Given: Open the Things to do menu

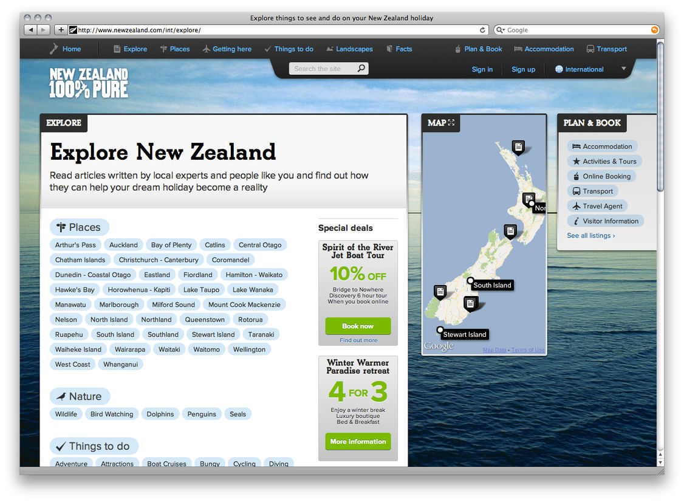Looking at the screenshot, I should (x=289, y=49).
